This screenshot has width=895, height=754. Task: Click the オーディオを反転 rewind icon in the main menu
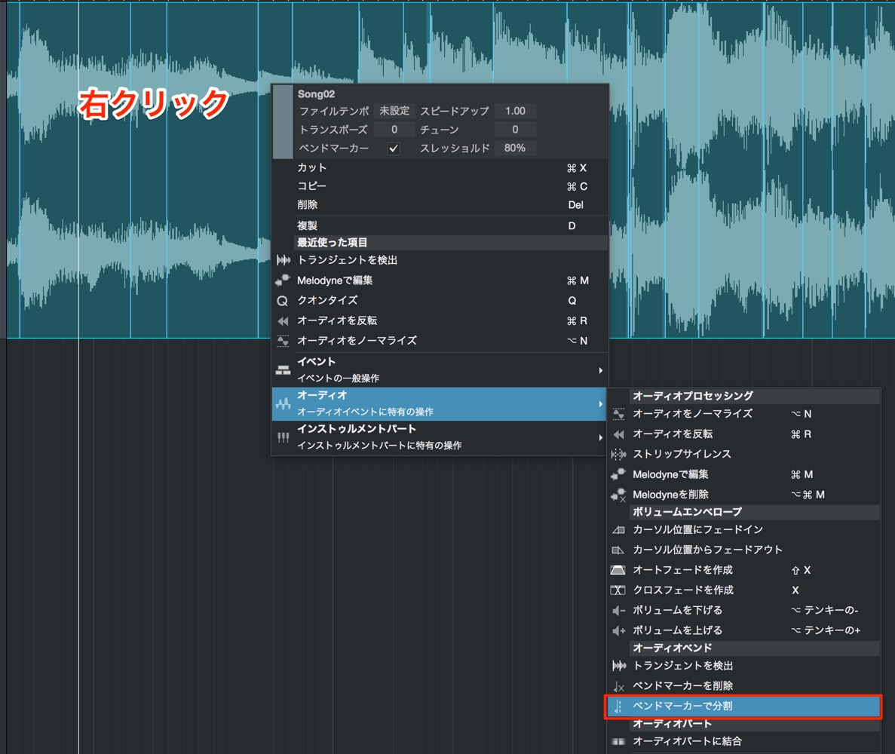point(283,320)
